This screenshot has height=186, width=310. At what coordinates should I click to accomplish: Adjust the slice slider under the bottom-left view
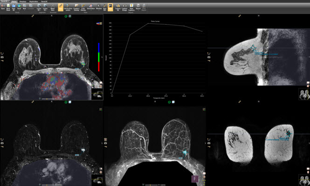tap(48, 185)
